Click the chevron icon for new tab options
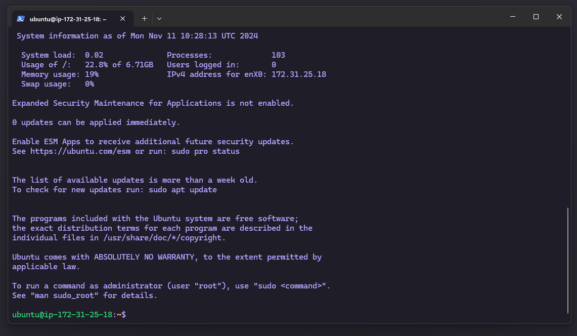The width and height of the screenshot is (577, 336). pos(159,18)
